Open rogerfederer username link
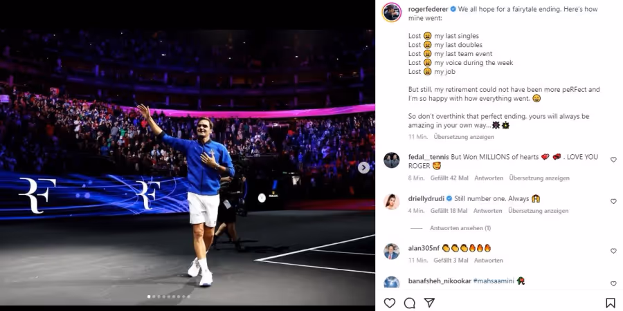 pyautogui.click(x=428, y=9)
